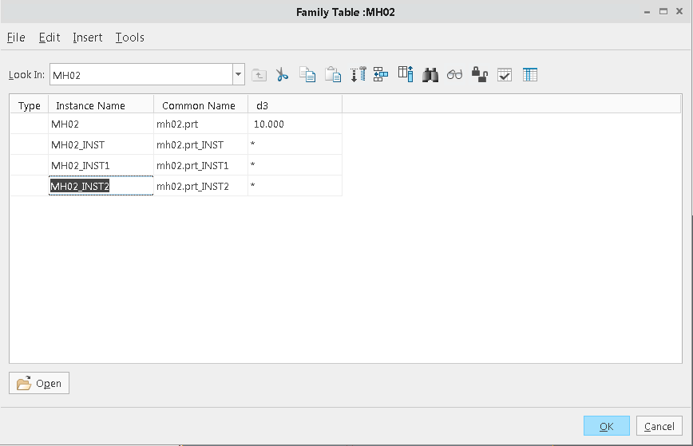Open the Insert menu

coord(88,37)
